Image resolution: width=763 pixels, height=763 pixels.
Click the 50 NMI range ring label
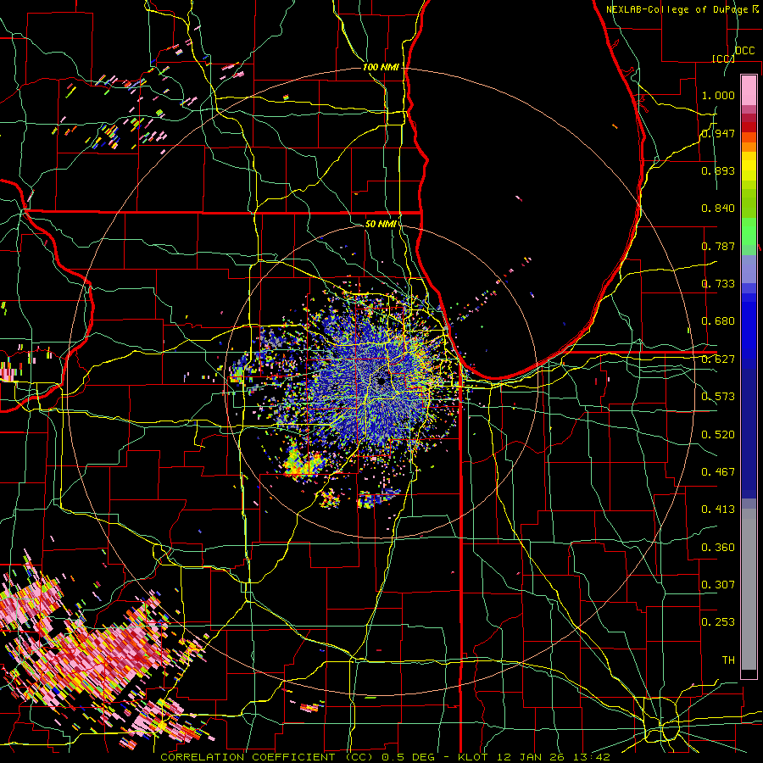coord(381,224)
